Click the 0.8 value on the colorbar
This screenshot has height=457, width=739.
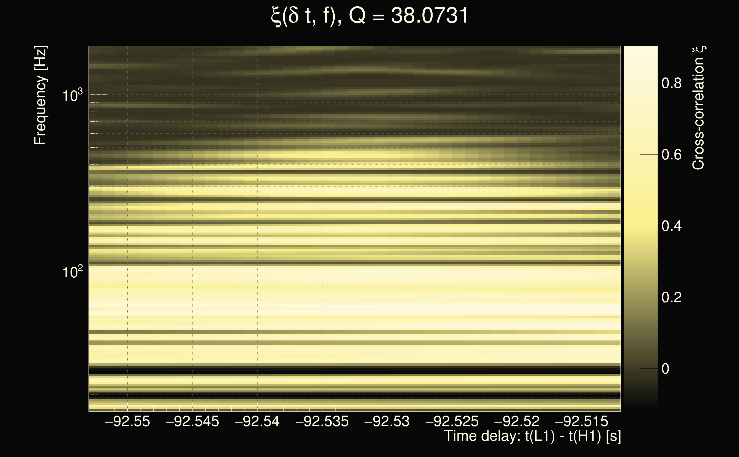(671, 83)
